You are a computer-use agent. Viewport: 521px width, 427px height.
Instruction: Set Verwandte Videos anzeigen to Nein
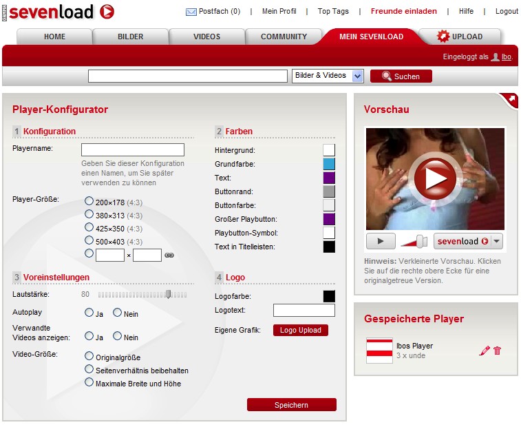pos(117,336)
